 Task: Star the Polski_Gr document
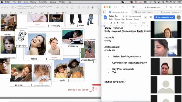pyautogui.click(x=123, y=16)
